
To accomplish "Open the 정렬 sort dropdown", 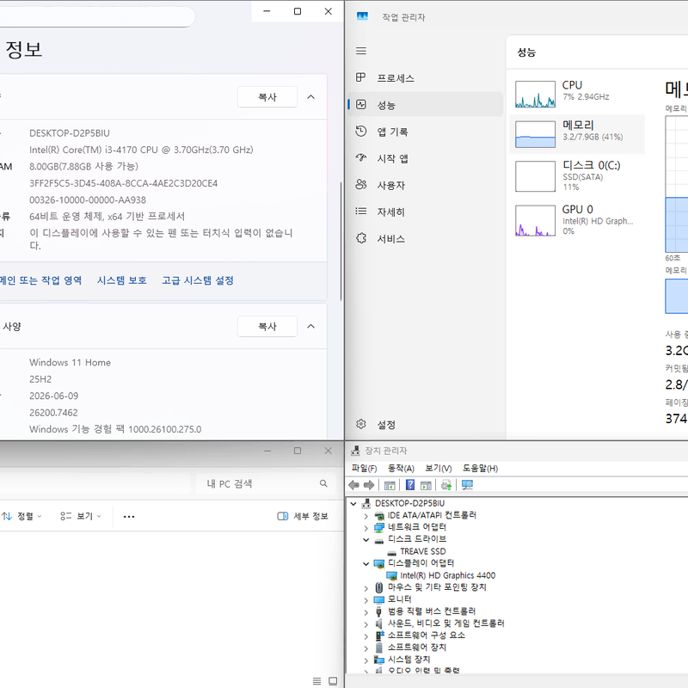I will tap(22, 516).
